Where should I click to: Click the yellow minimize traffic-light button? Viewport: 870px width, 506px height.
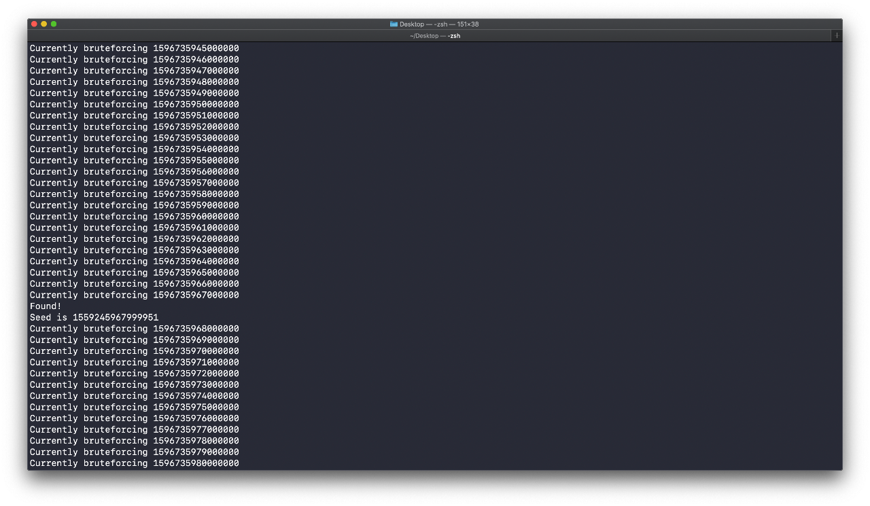coord(43,24)
